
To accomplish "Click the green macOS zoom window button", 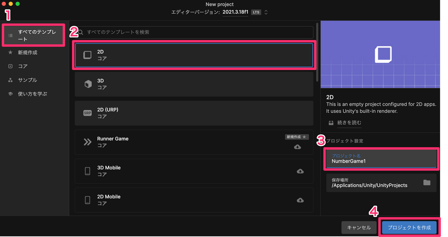I will click(18, 4).
